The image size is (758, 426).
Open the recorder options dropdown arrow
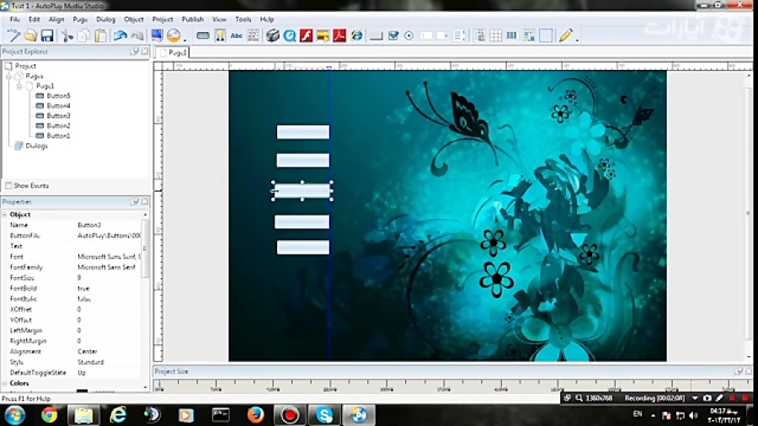695,398
